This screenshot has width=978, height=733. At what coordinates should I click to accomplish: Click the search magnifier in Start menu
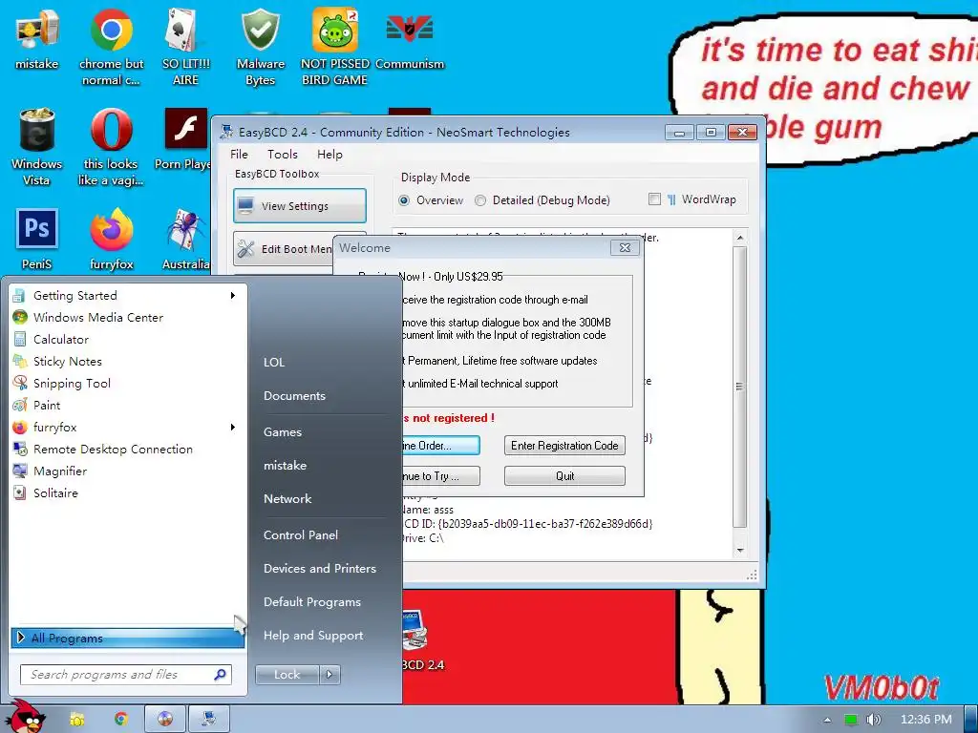point(221,675)
